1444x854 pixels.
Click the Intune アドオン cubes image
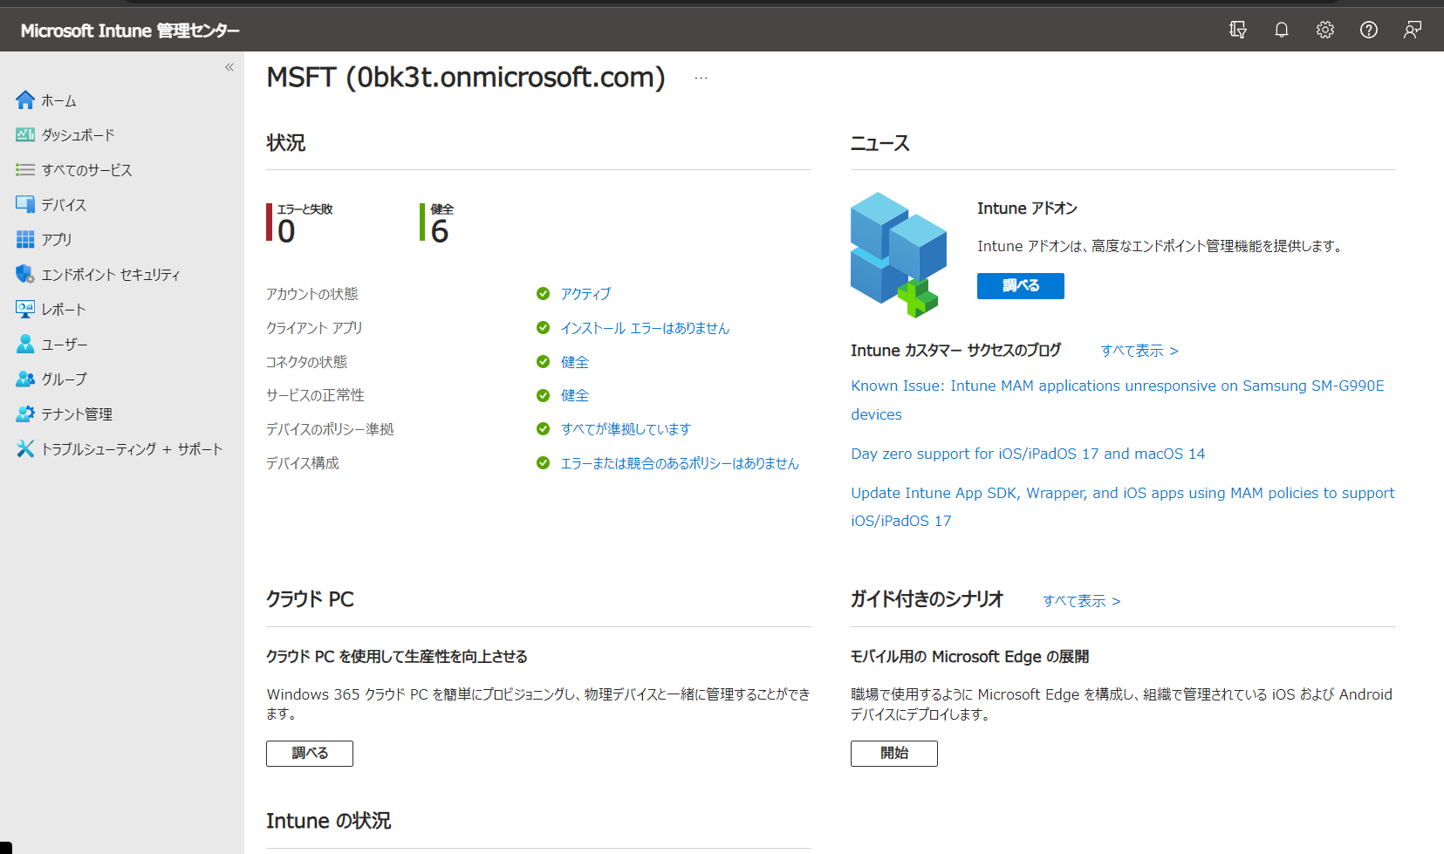click(899, 255)
